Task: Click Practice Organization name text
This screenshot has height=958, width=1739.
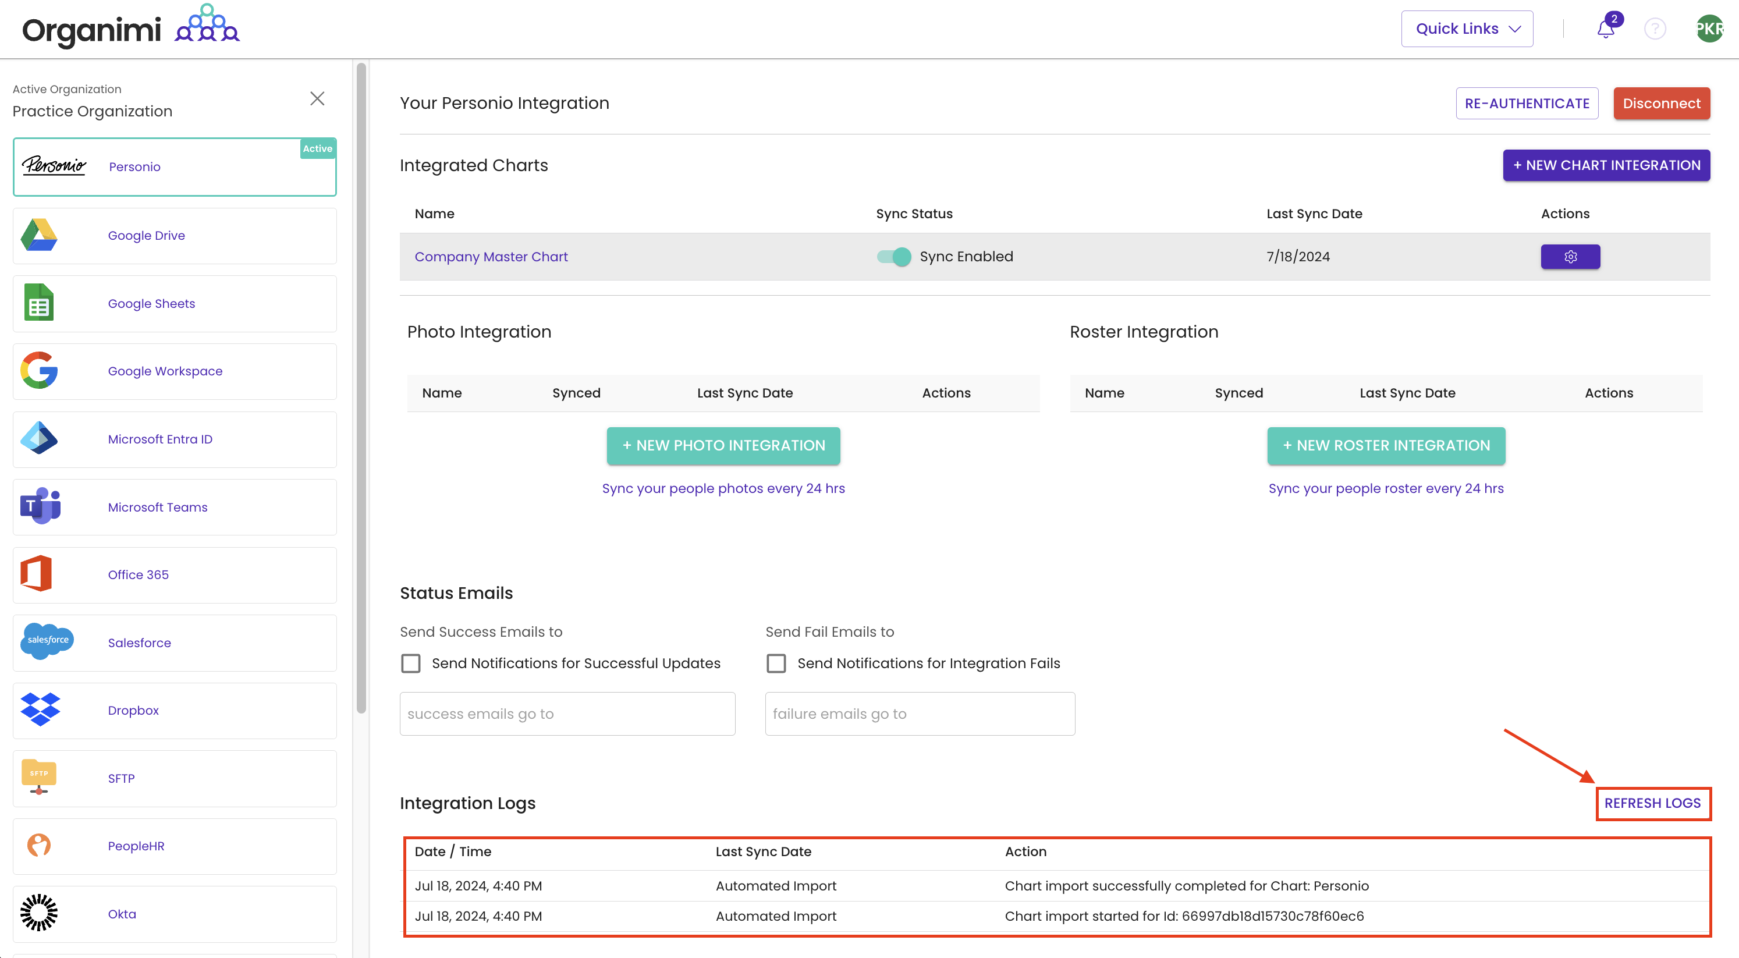Action: coord(93,111)
